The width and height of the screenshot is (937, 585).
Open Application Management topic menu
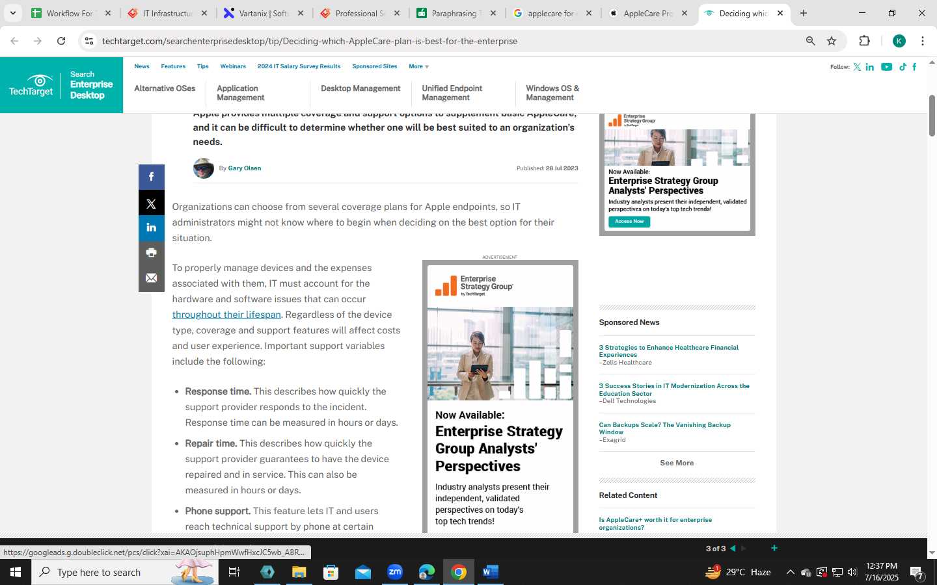click(241, 93)
